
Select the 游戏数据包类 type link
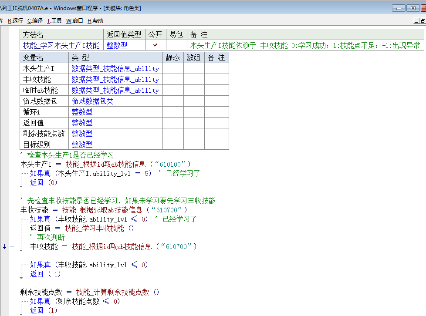[92, 101]
